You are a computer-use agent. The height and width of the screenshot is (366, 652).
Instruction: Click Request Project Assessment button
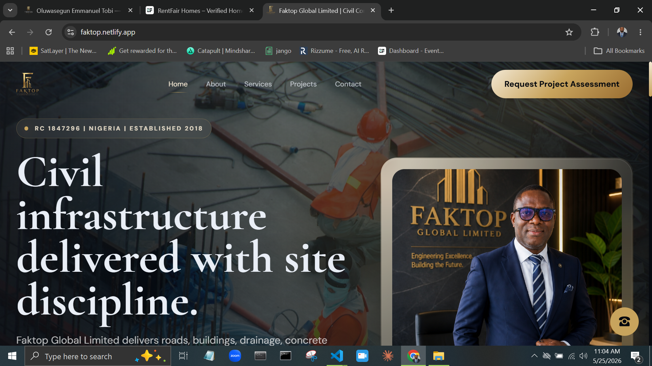point(562,84)
